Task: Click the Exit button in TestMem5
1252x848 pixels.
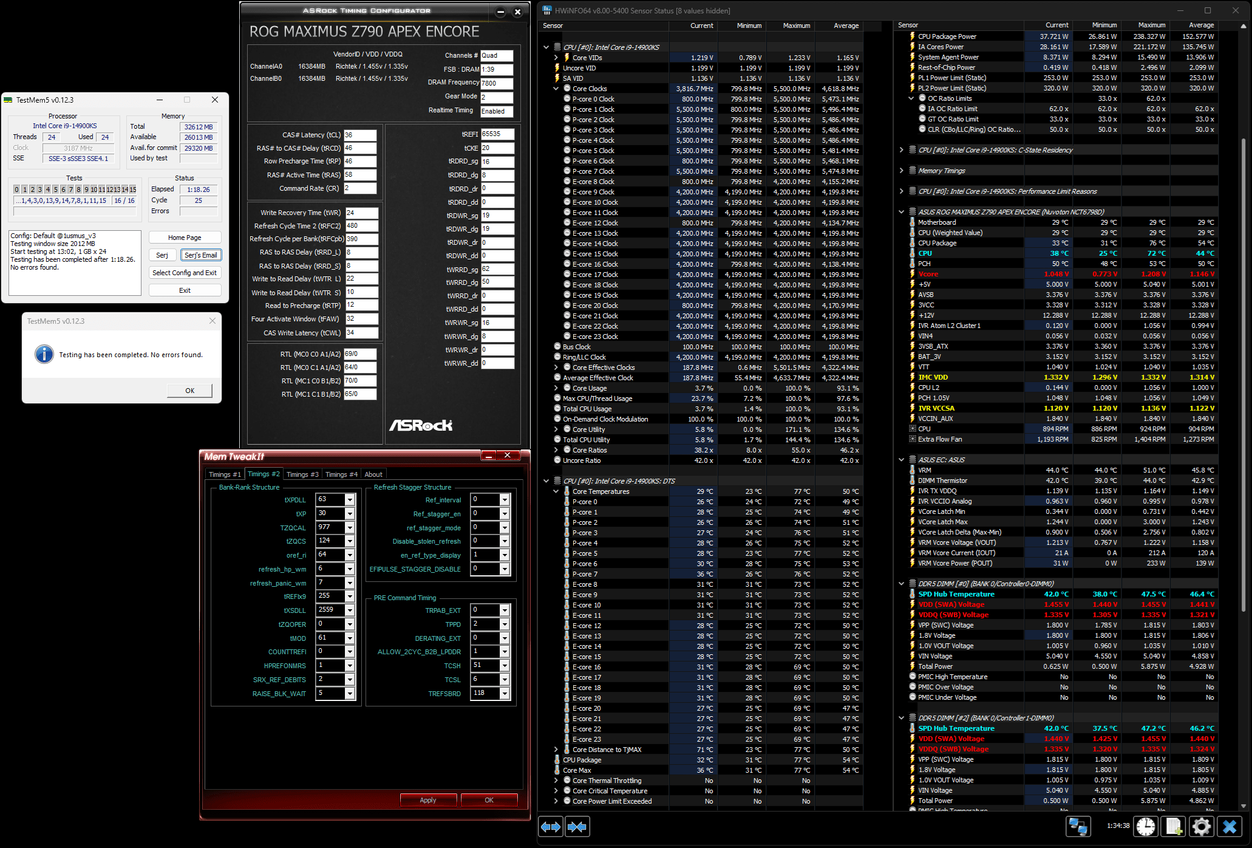Action: tap(185, 290)
